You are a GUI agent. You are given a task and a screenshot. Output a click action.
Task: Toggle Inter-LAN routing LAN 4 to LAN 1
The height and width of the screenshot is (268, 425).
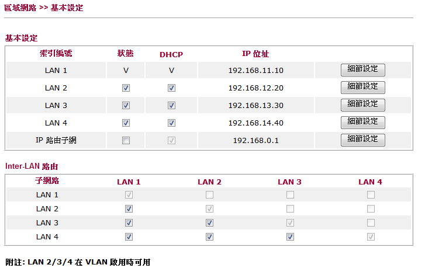(x=129, y=236)
